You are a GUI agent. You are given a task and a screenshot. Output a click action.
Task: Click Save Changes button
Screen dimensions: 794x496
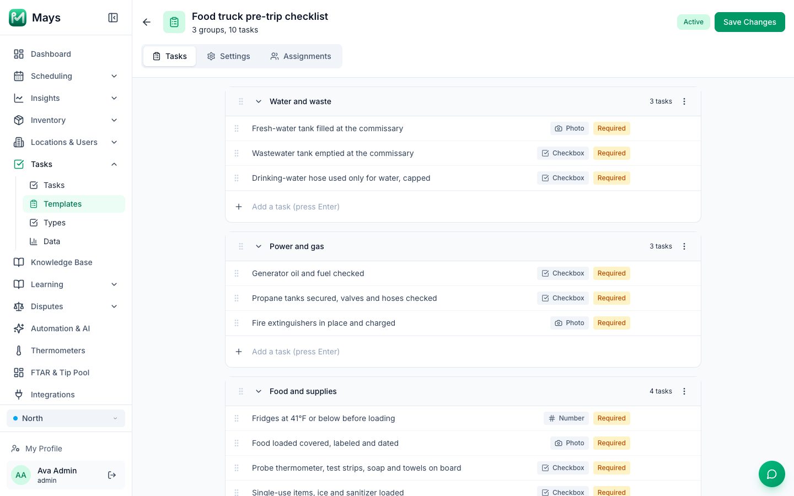[x=750, y=22]
